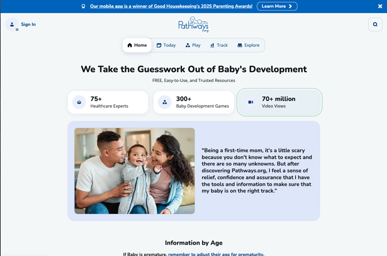Screen dimensions: 387x256
Task: Click the chevron arrow inside Learn More button
Action: pos(290,6)
